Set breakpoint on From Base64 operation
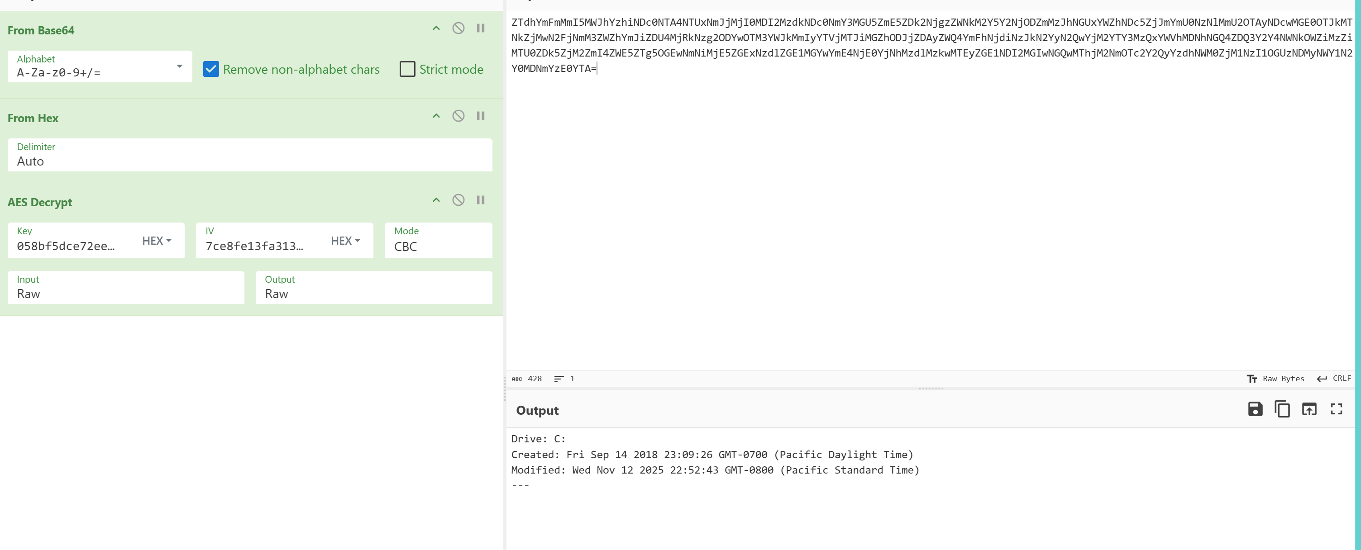Image resolution: width=1361 pixels, height=550 pixels. point(480,28)
